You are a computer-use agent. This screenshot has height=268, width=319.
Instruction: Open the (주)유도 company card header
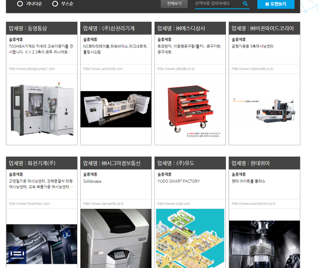pos(190,163)
